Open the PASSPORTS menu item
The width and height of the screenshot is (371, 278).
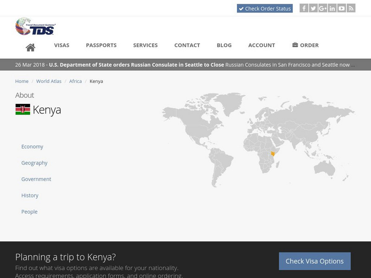tap(101, 45)
